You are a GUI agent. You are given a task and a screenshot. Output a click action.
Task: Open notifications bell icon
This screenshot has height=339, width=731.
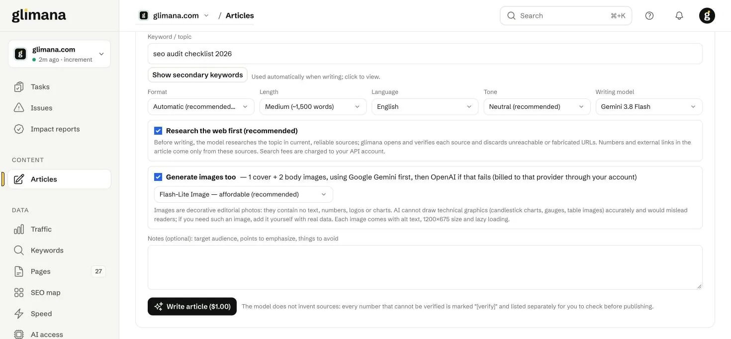[x=679, y=15]
